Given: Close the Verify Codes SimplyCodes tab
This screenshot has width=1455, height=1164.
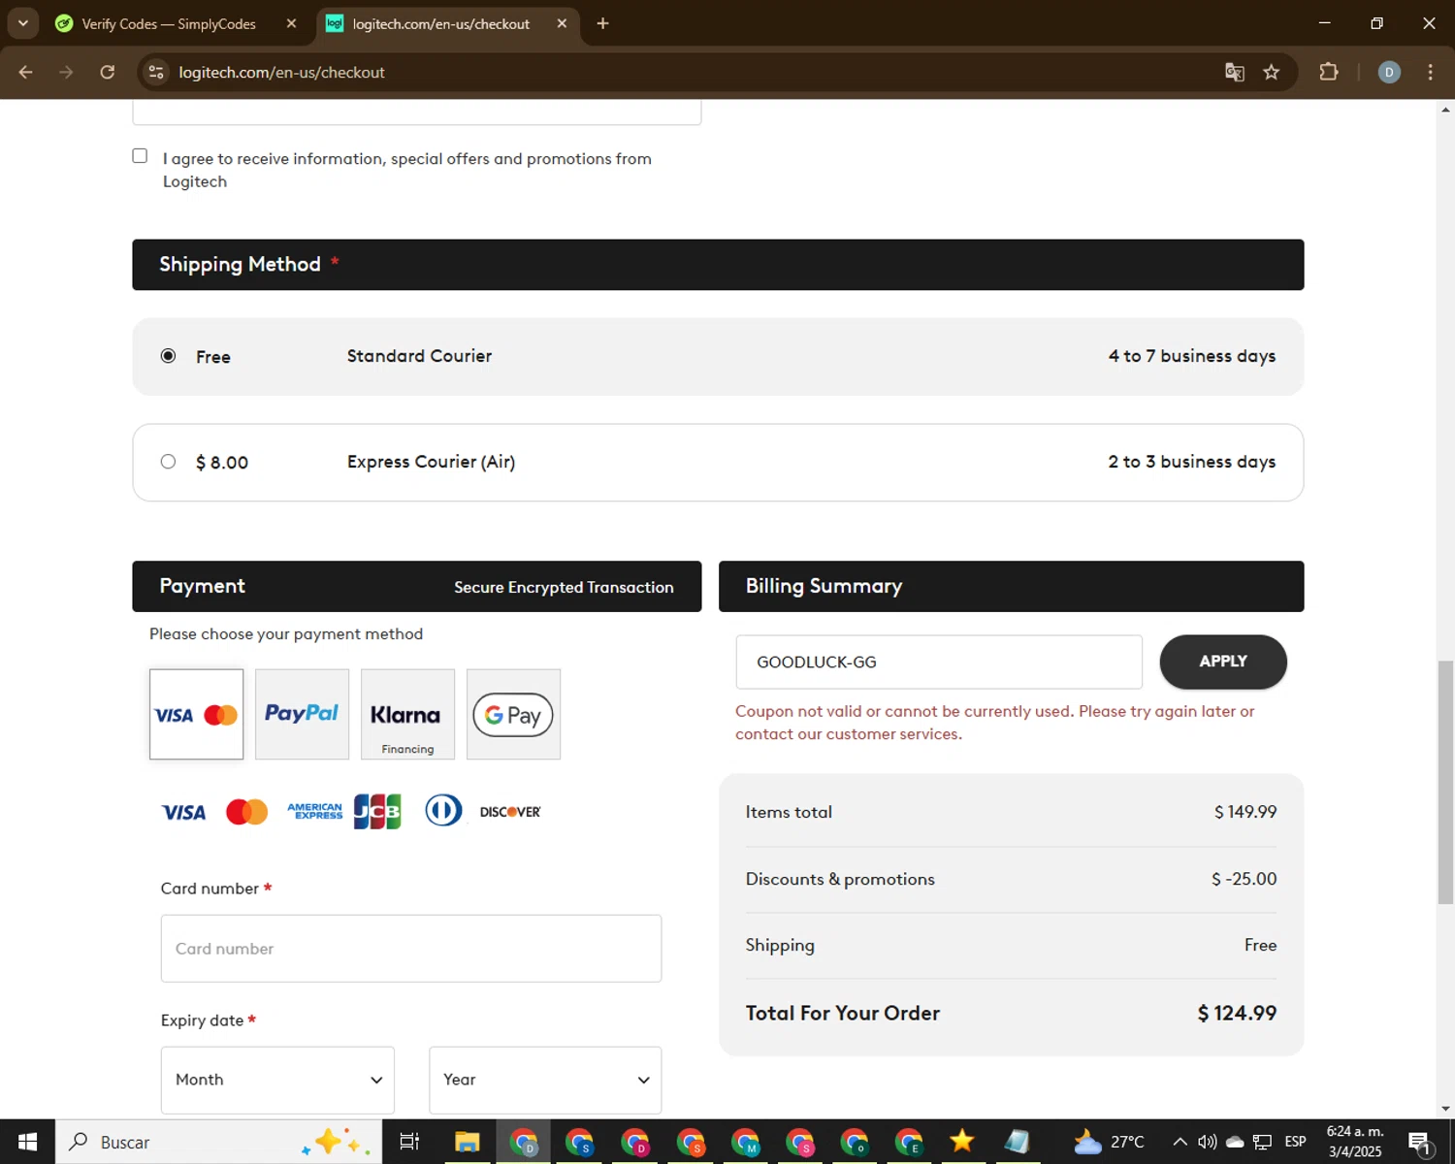Looking at the screenshot, I should click(291, 23).
